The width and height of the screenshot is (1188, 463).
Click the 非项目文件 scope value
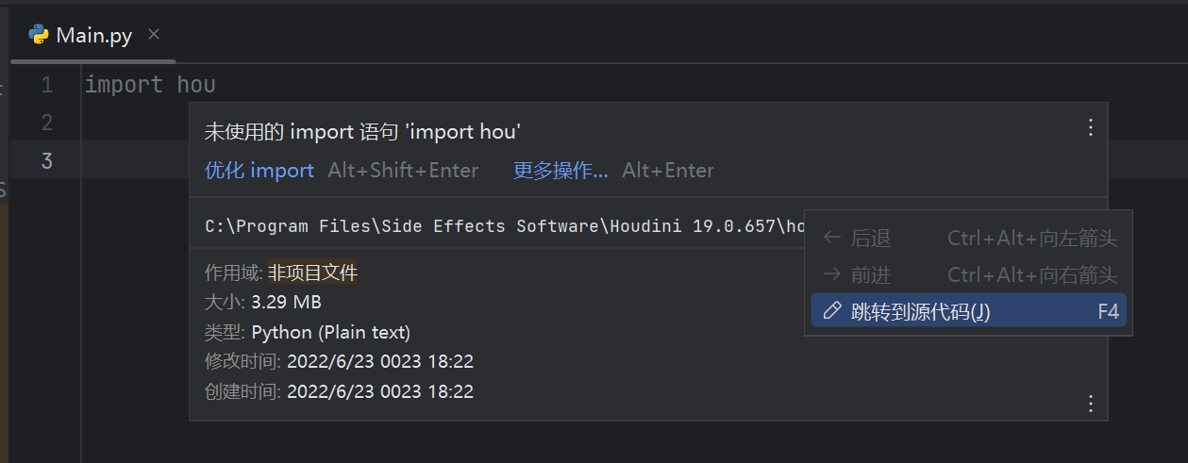pos(312,273)
